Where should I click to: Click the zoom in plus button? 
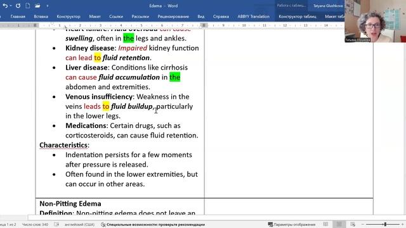[403, 224]
